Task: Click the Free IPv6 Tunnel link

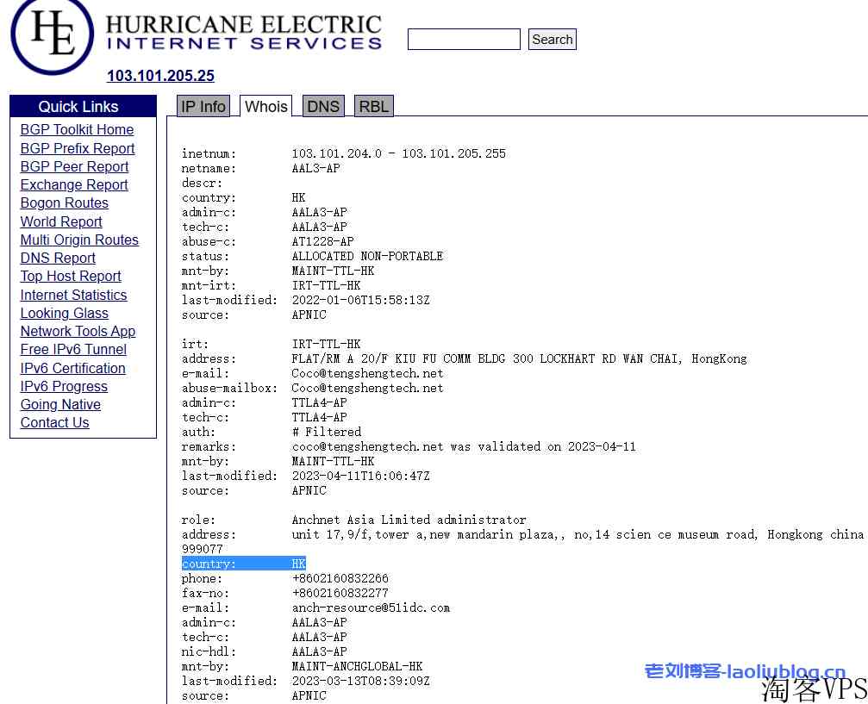Action: 73,350
